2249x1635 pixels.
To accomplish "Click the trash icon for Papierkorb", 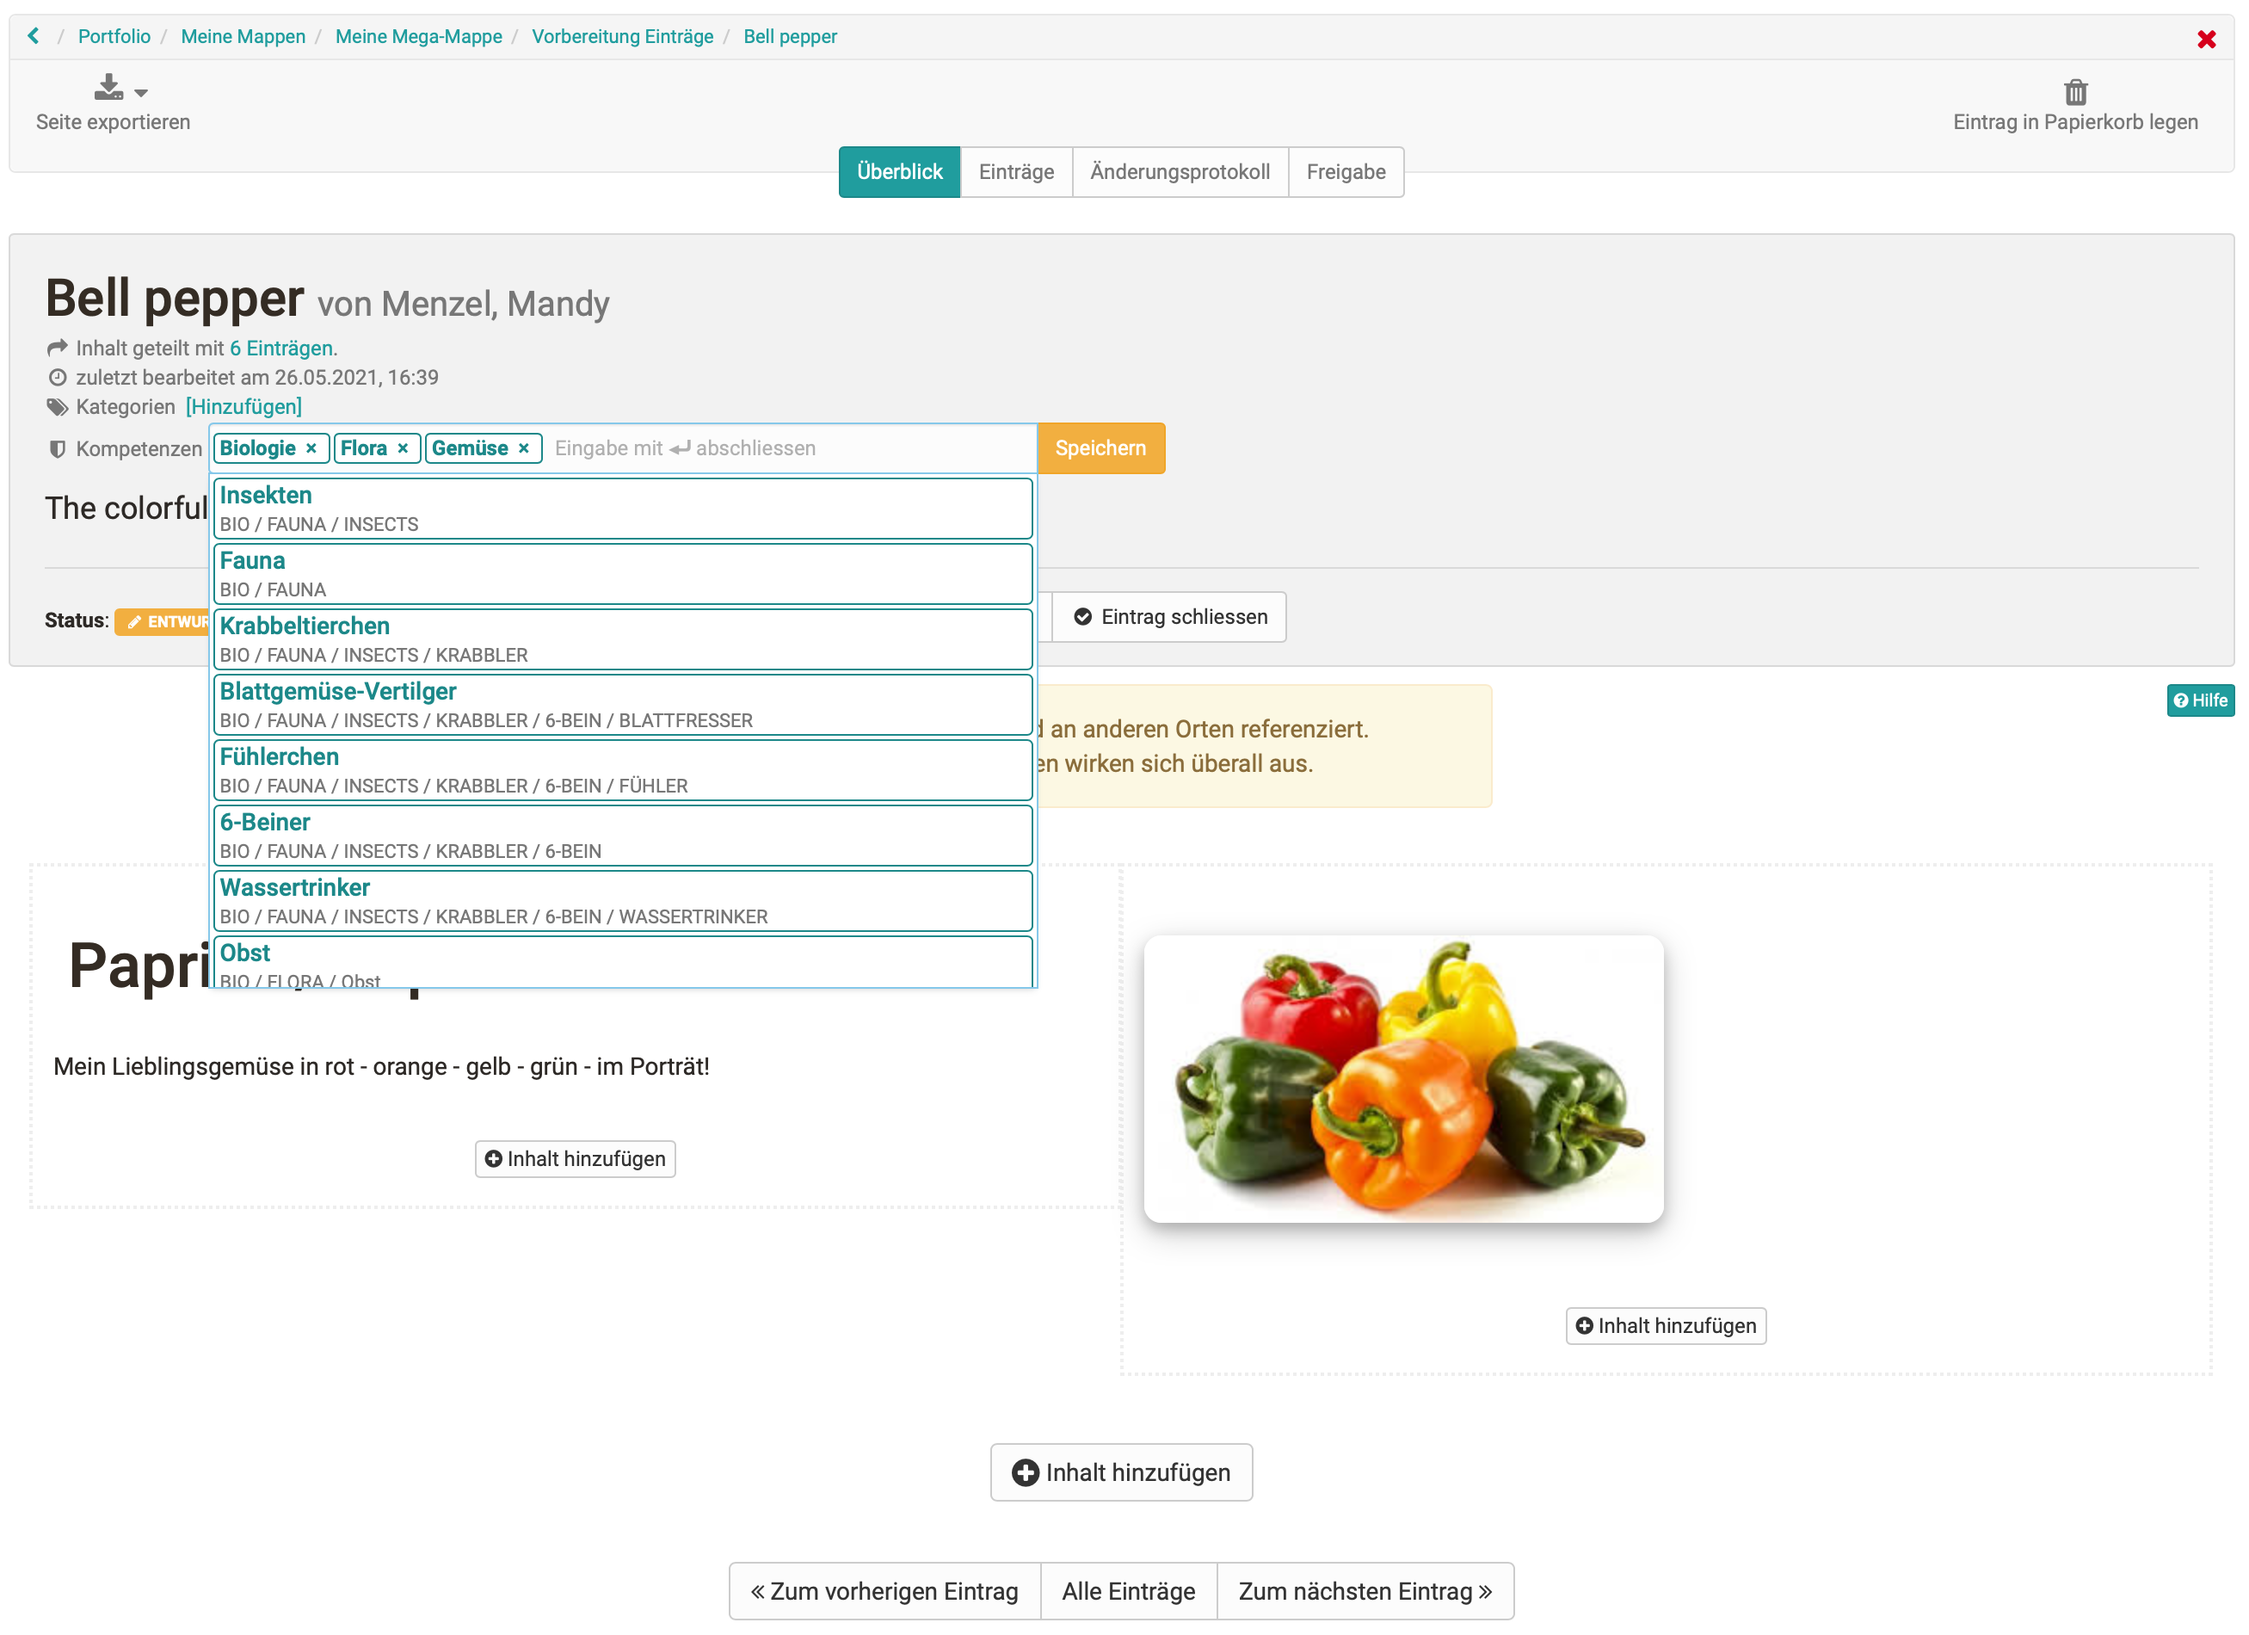I will point(2074,92).
